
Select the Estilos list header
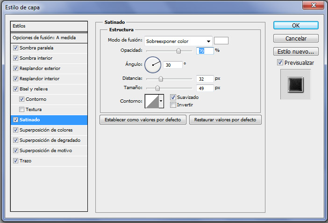tap(49, 26)
